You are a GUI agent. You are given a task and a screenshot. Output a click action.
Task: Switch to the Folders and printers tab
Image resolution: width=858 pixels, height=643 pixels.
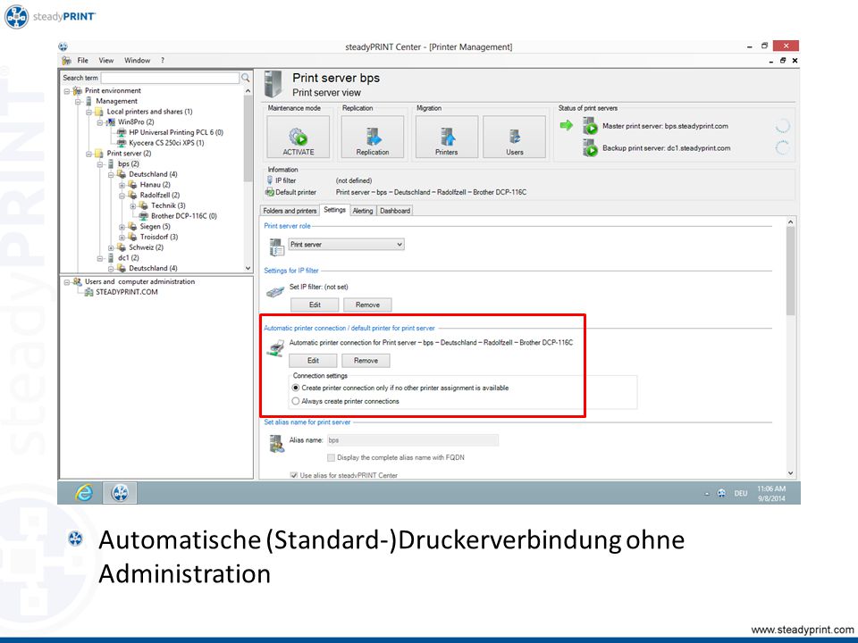pyautogui.click(x=290, y=211)
